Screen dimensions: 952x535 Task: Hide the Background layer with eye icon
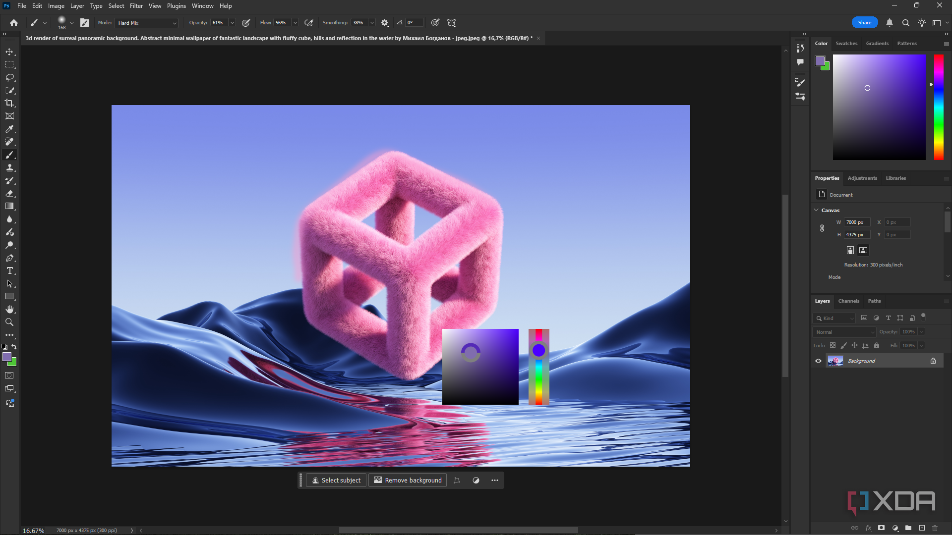point(818,361)
